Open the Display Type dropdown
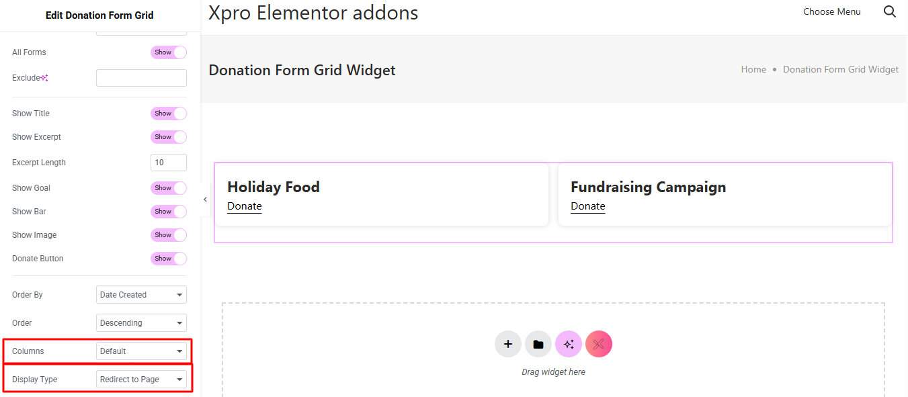This screenshot has width=908, height=397. point(141,380)
